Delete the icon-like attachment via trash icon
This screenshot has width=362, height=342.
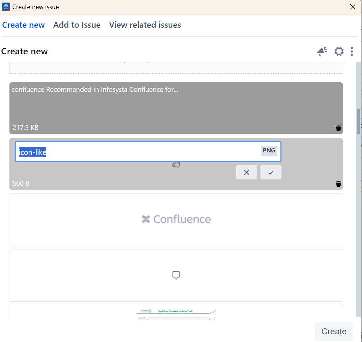(338, 184)
